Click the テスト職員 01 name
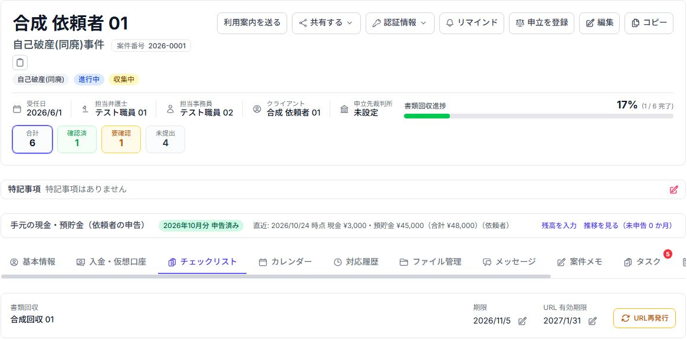687x340 pixels. coord(121,113)
